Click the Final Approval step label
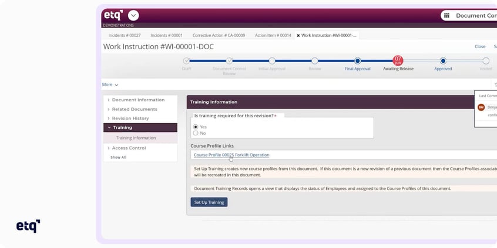 pyautogui.click(x=358, y=69)
